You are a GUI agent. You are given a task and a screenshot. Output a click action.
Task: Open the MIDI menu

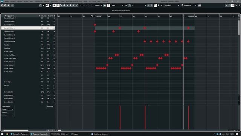pos(32,2)
